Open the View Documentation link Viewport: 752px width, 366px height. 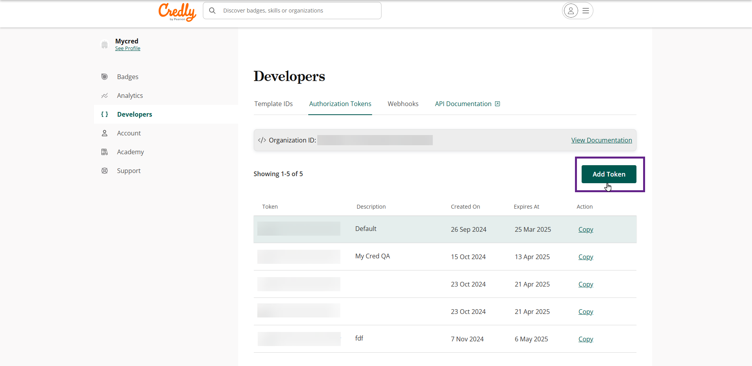(601, 140)
